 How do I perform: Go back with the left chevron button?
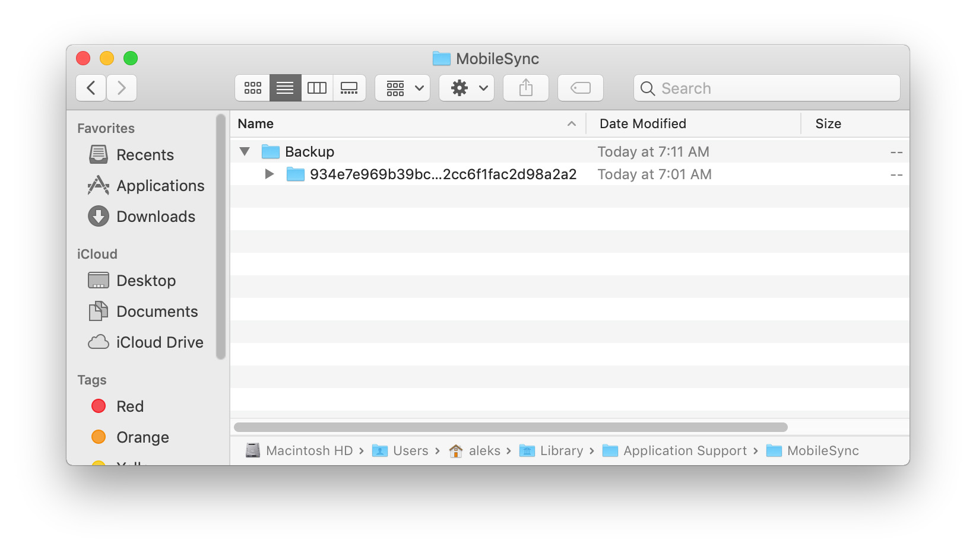point(91,88)
